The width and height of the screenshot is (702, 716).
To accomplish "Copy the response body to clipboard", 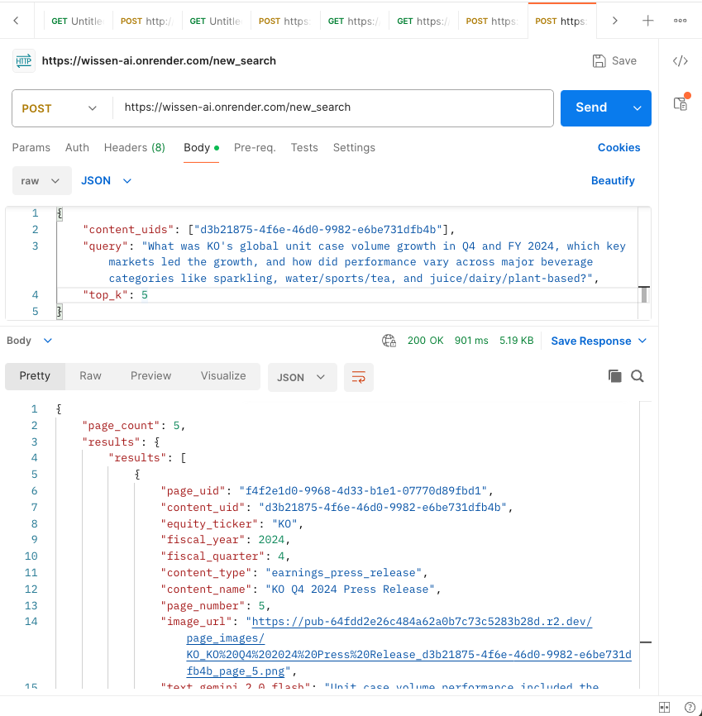I will (614, 376).
